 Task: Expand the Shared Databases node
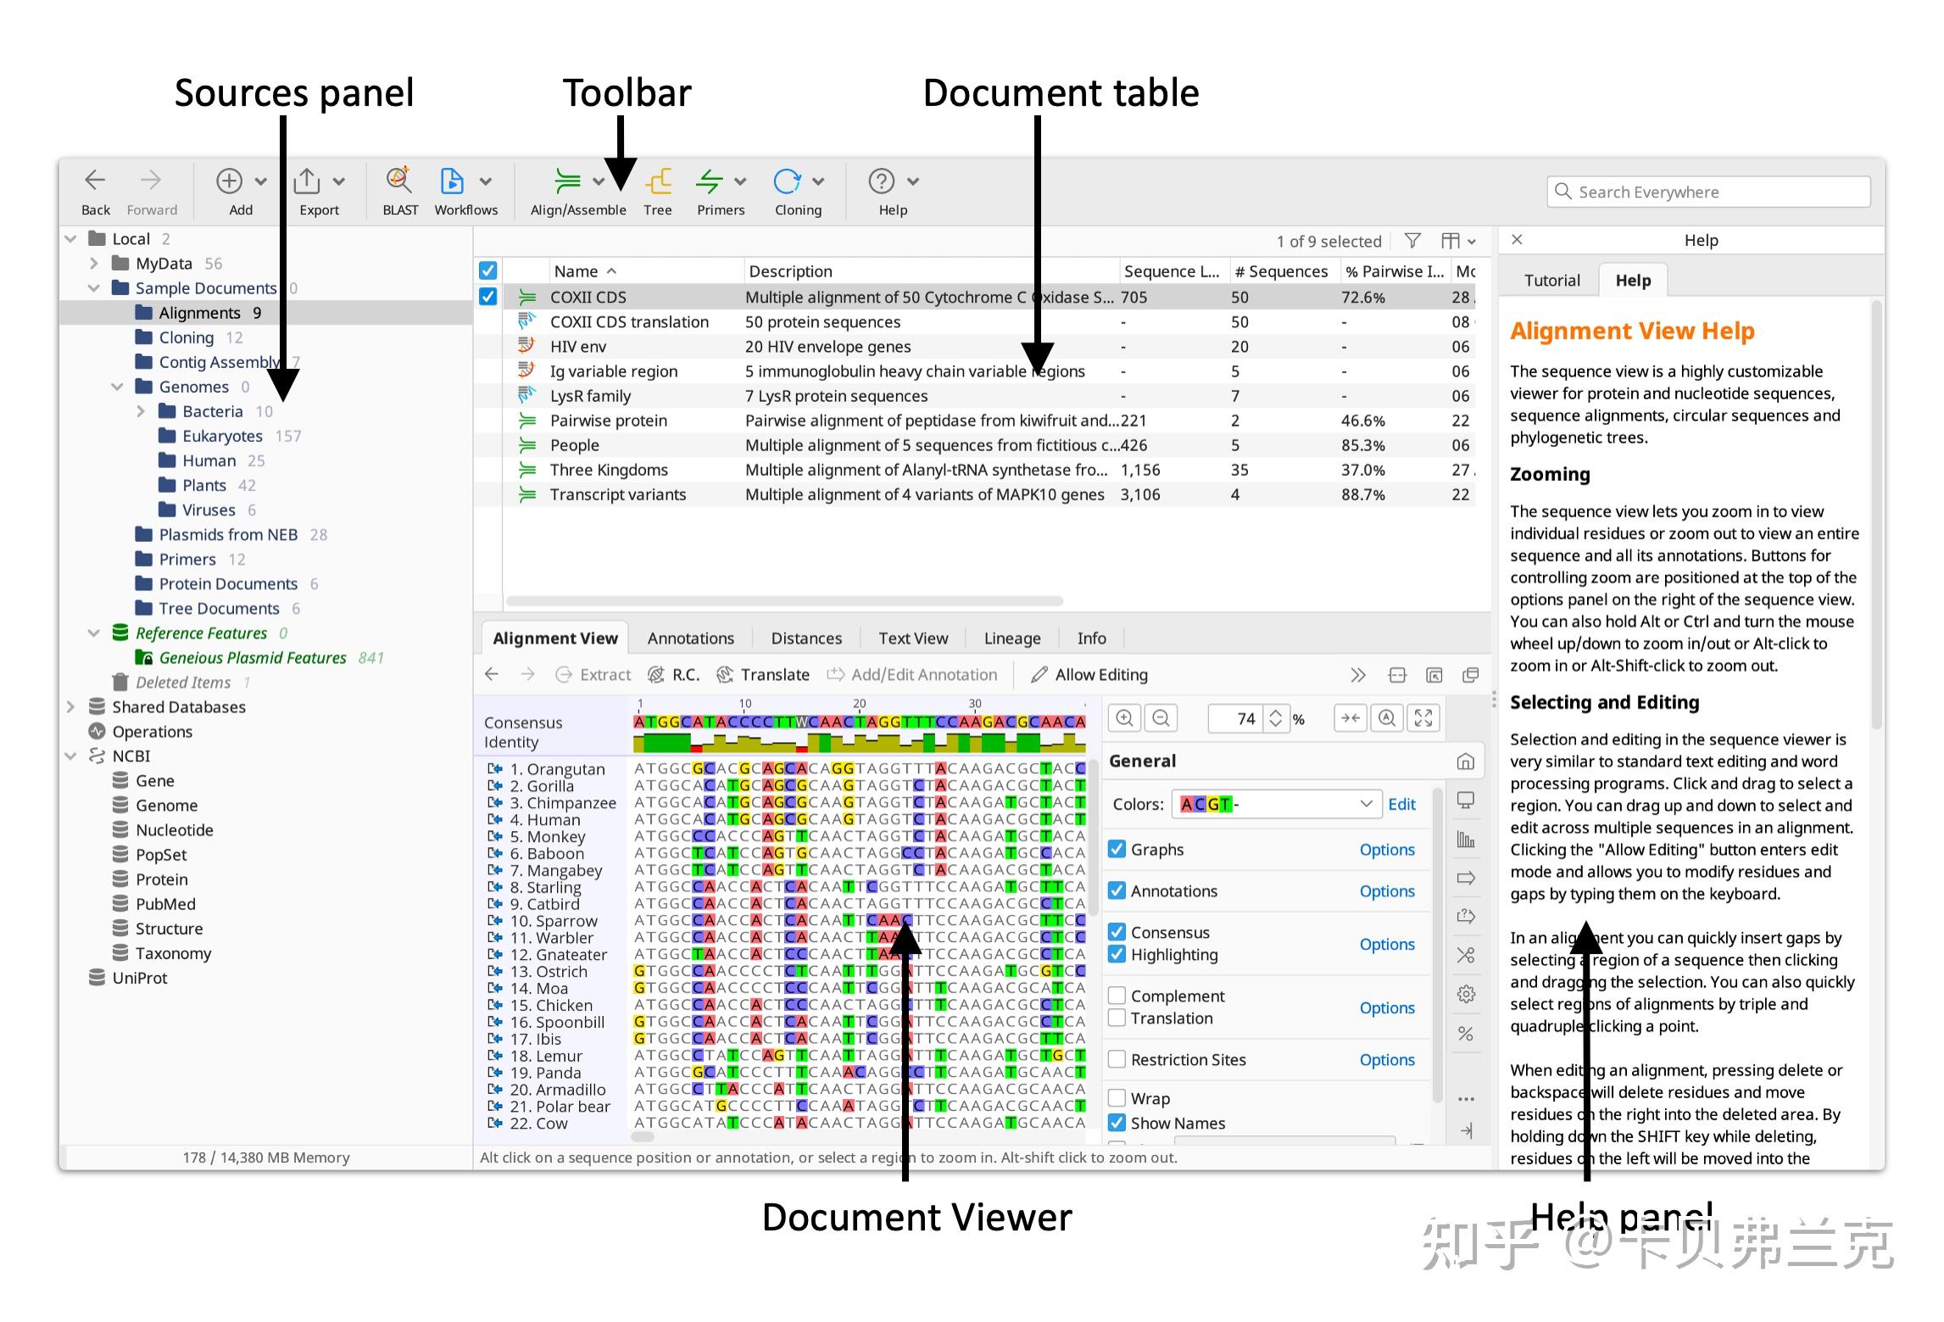pos(71,706)
